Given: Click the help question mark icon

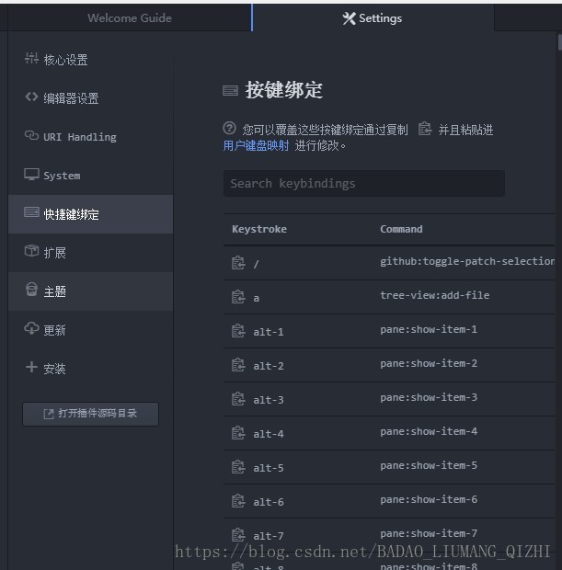Looking at the screenshot, I should point(230,128).
